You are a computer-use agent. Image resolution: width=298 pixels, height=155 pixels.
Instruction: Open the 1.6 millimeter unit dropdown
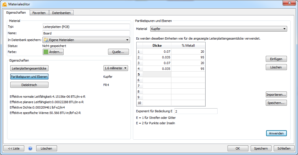point(116,68)
